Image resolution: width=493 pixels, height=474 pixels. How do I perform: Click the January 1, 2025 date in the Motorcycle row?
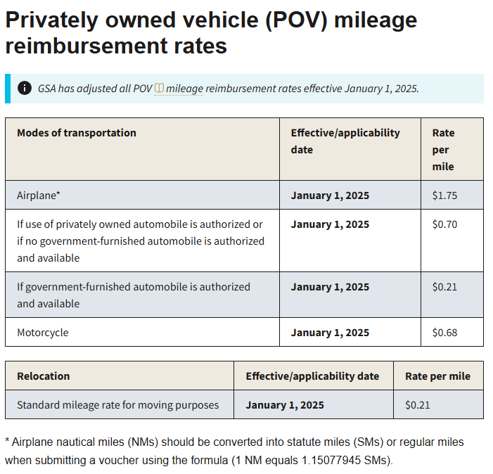coord(330,333)
